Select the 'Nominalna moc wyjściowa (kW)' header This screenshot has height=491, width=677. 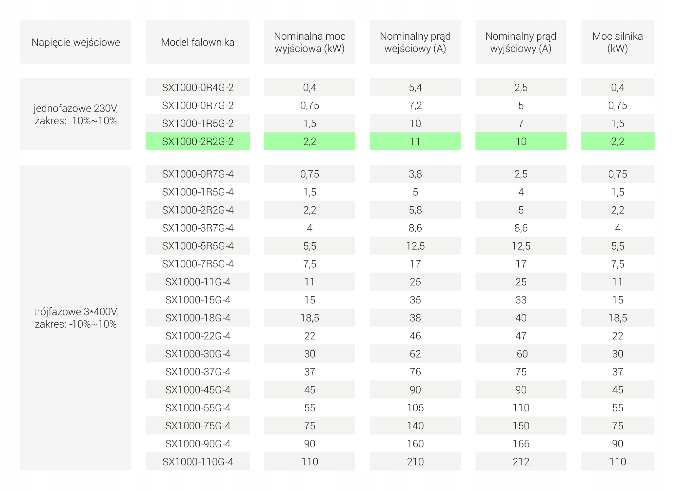pos(309,42)
